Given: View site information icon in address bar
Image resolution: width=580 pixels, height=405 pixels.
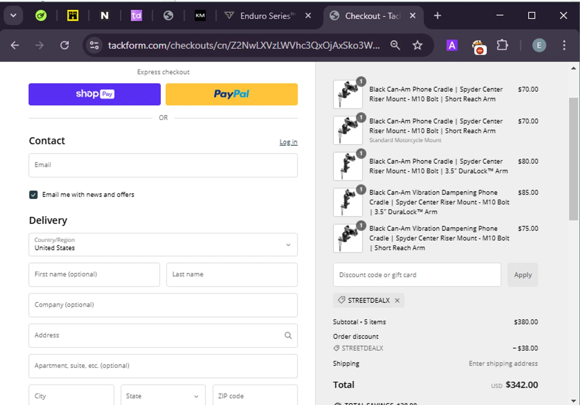Looking at the screenshot, I should (x=94, y=45).
